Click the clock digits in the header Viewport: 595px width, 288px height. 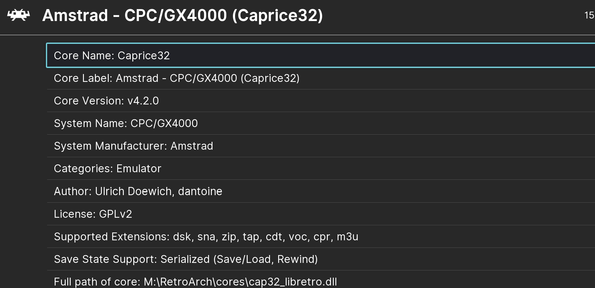tap(589, 15)
